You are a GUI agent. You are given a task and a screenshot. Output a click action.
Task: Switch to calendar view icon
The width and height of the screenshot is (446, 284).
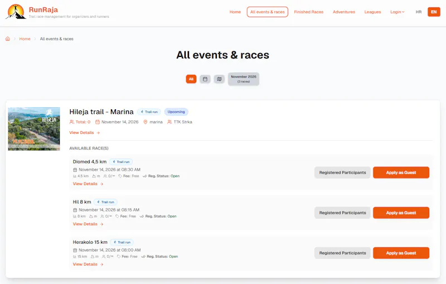tap(205, 79)
